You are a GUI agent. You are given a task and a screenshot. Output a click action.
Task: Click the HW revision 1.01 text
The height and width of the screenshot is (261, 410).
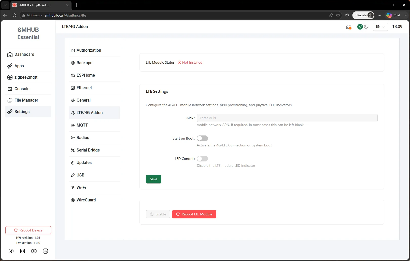tap(28, 238)
